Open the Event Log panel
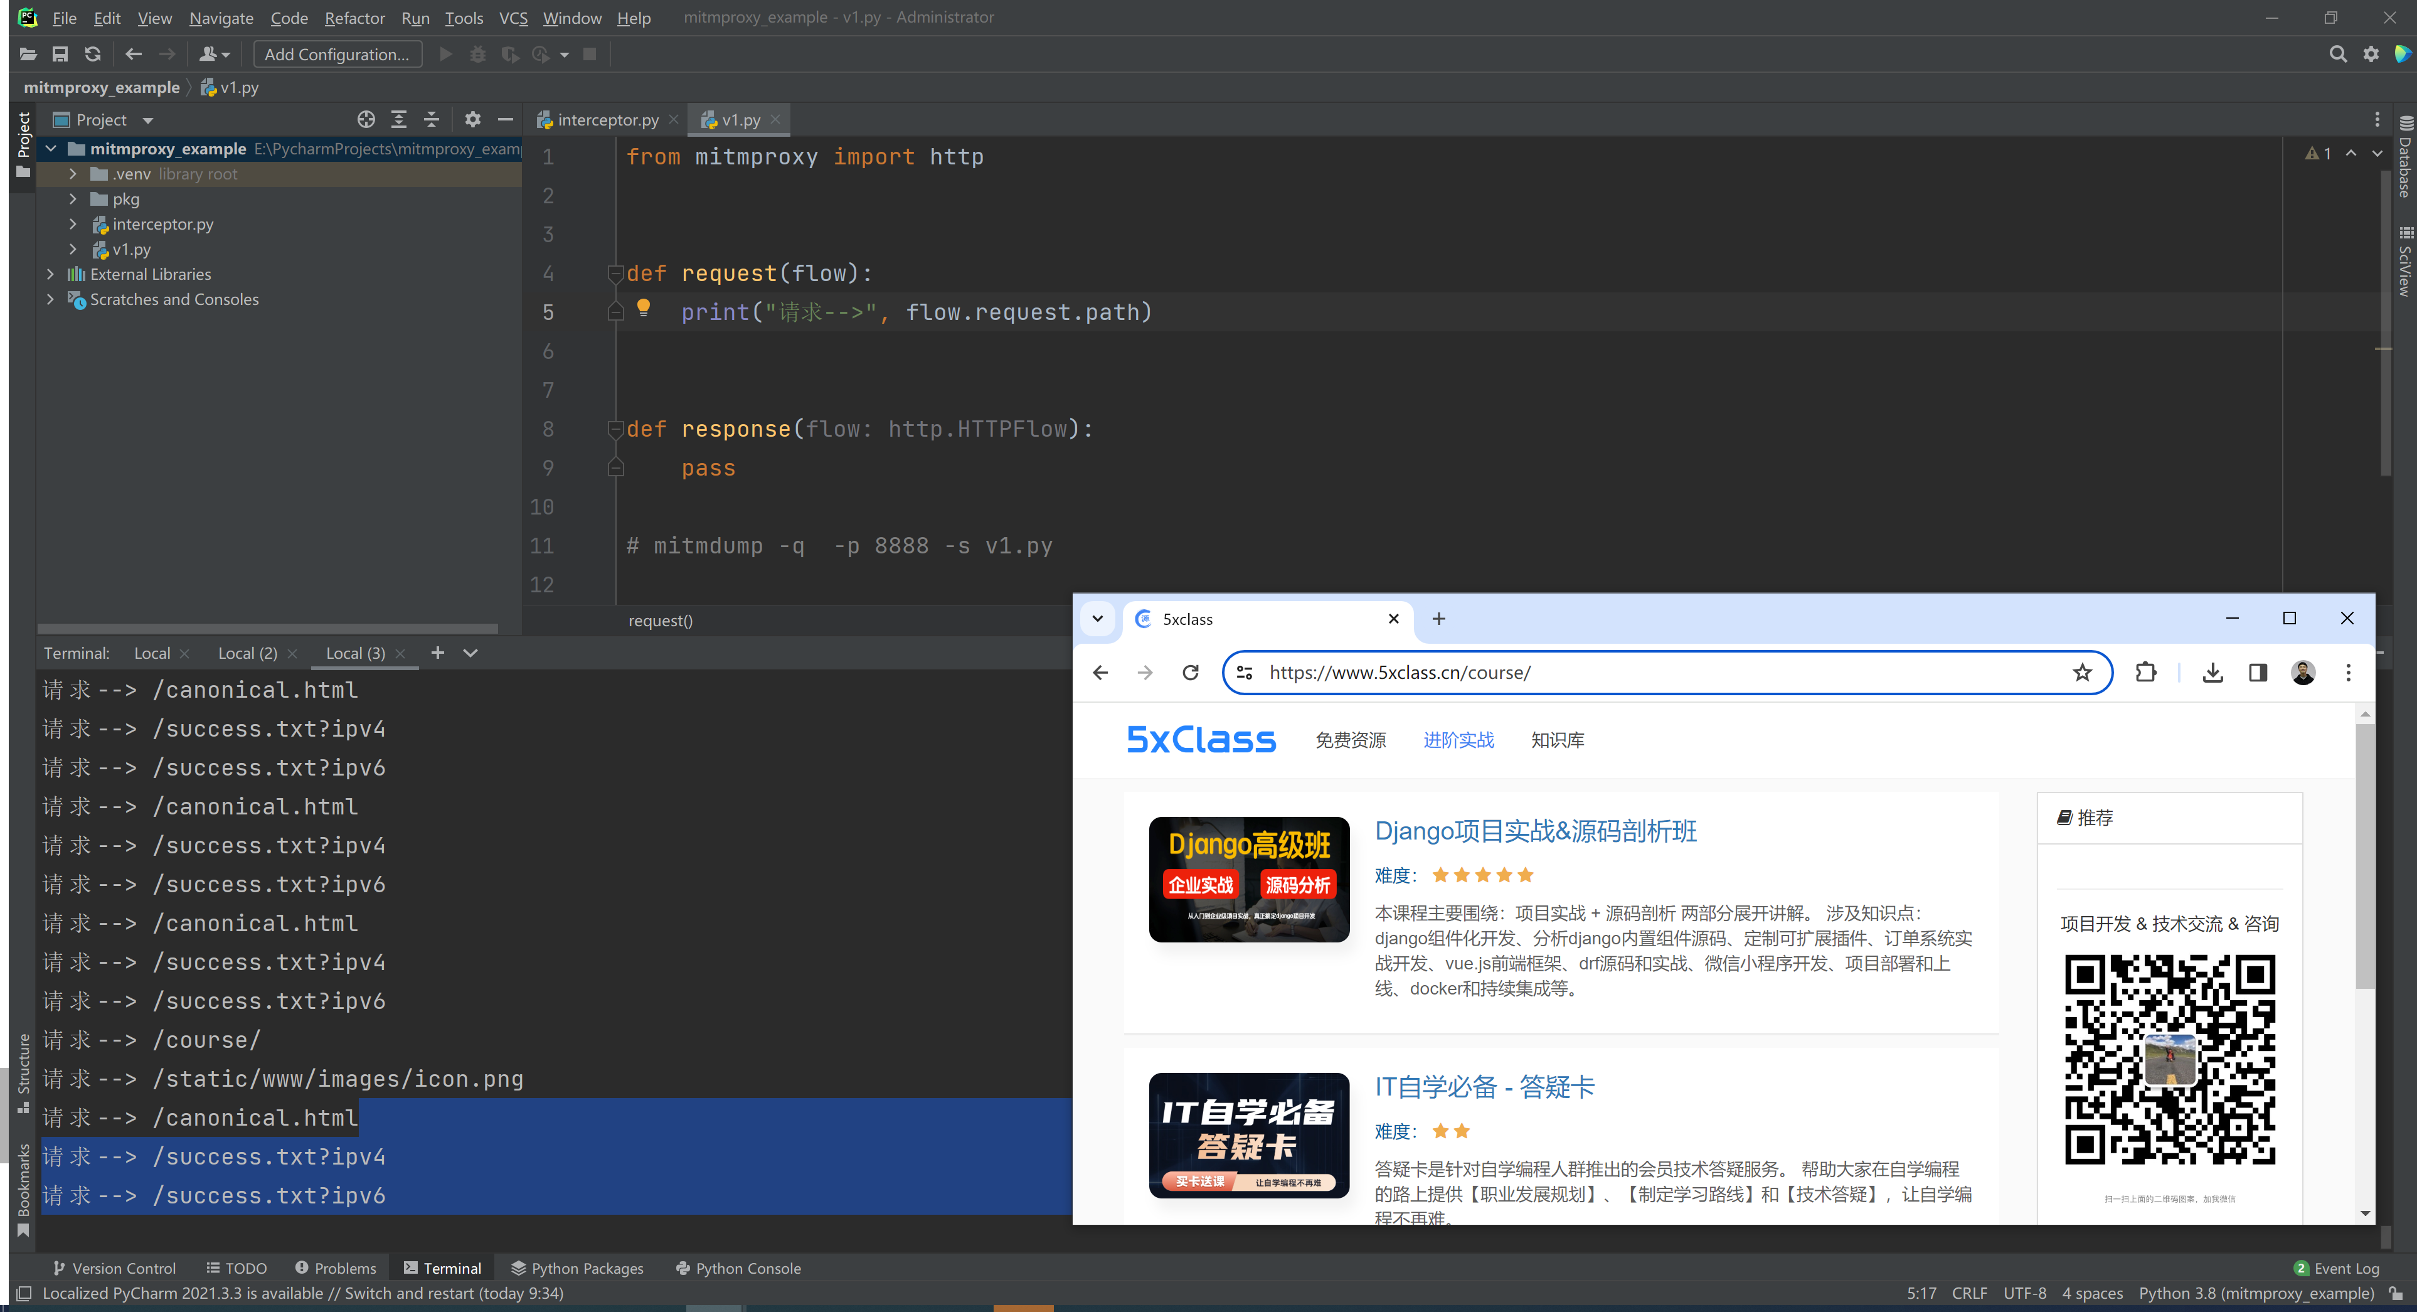 click(x=2336, y=1268)
